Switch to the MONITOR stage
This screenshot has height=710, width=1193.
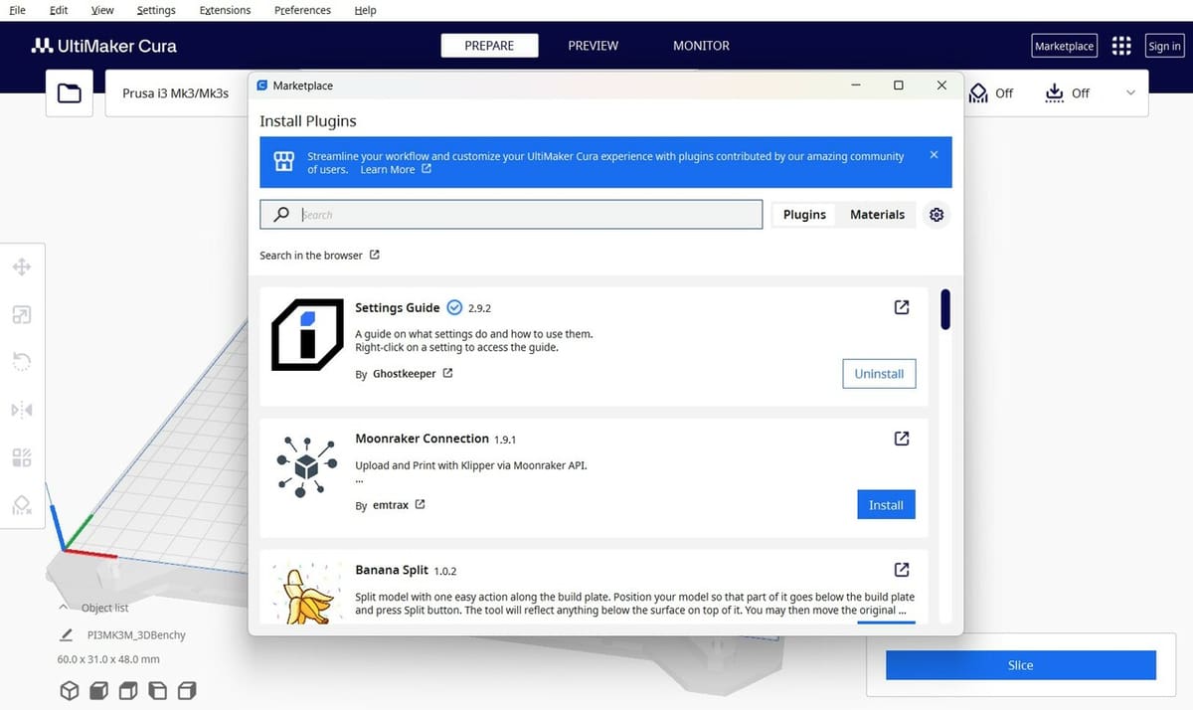[701, 46]
